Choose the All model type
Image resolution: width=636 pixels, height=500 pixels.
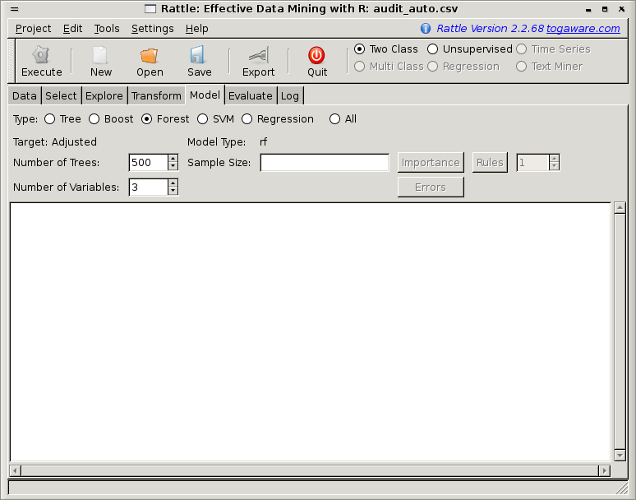[x=334, y=119]
